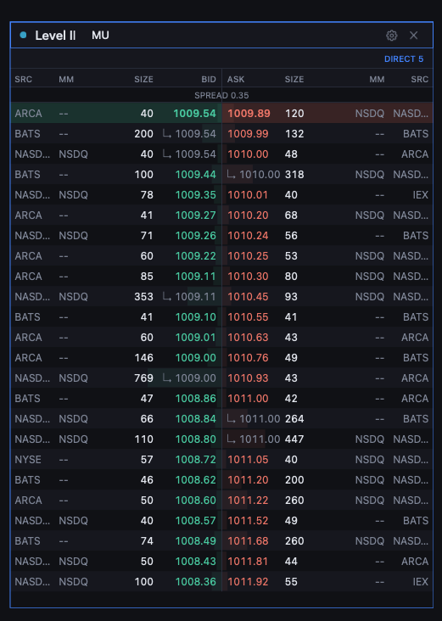This screenshot has width=442, height=621.
Task: Open the DIRECT 5 selector
Action: point(404,59)
